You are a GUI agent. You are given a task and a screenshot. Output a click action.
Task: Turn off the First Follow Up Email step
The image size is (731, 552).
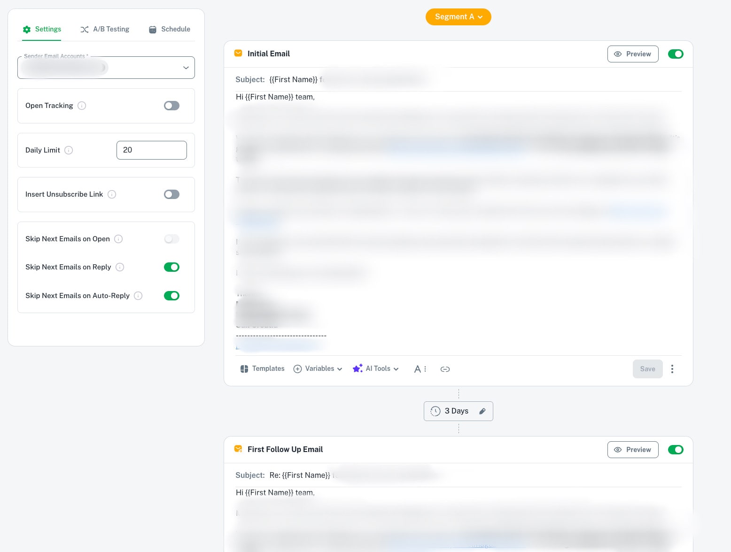[x=676, y=449]
